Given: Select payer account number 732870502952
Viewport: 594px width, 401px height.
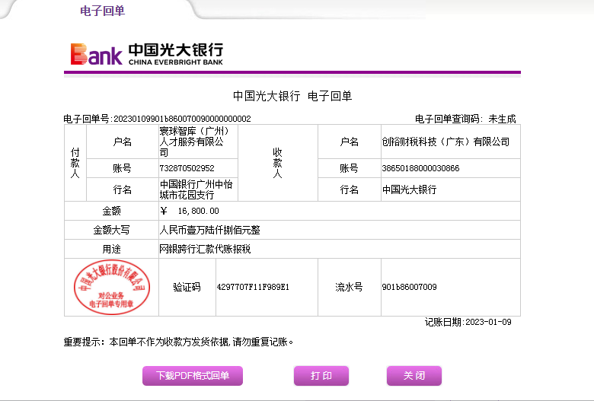Looking at the screenshot, I should pos(187,168).
